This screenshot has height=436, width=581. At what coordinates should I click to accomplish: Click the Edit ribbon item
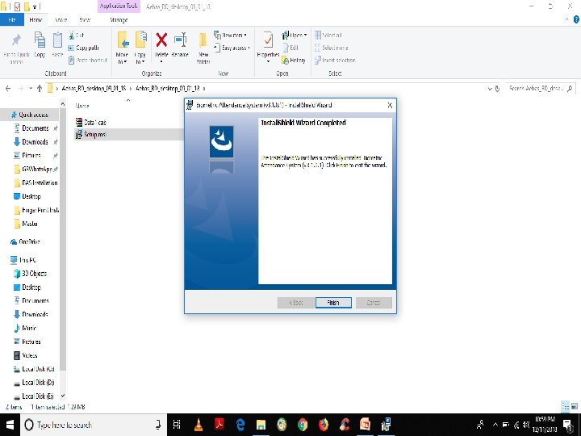pos(290,48)
